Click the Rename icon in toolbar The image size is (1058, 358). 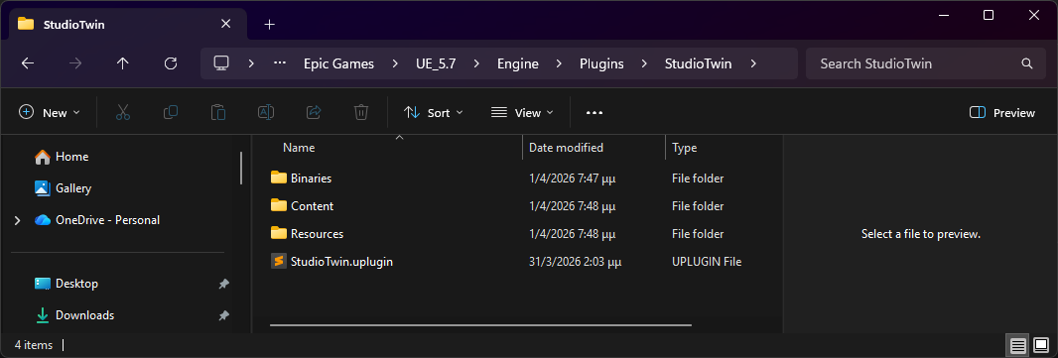[266, 113]
